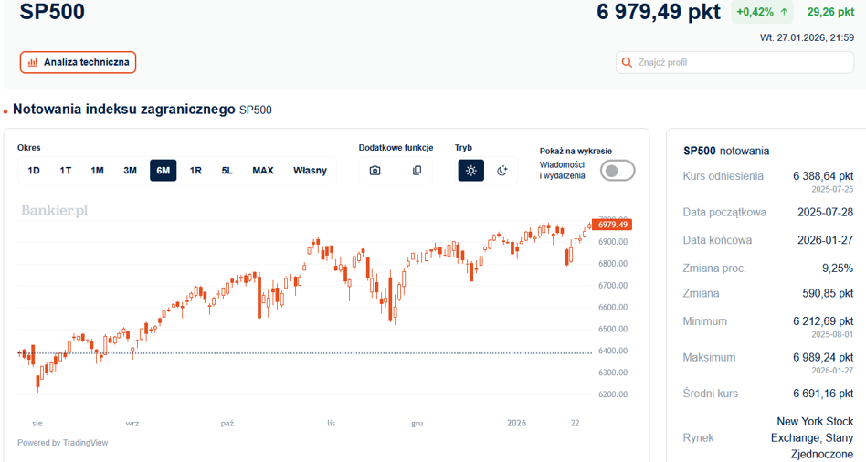Select the 1T period
The height and width of the screenshot is (462, 866).
coord(65,171)
